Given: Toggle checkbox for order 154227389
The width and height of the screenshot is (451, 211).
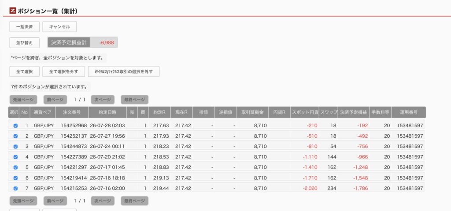Looking at the screenshot, I should (15, 157).
